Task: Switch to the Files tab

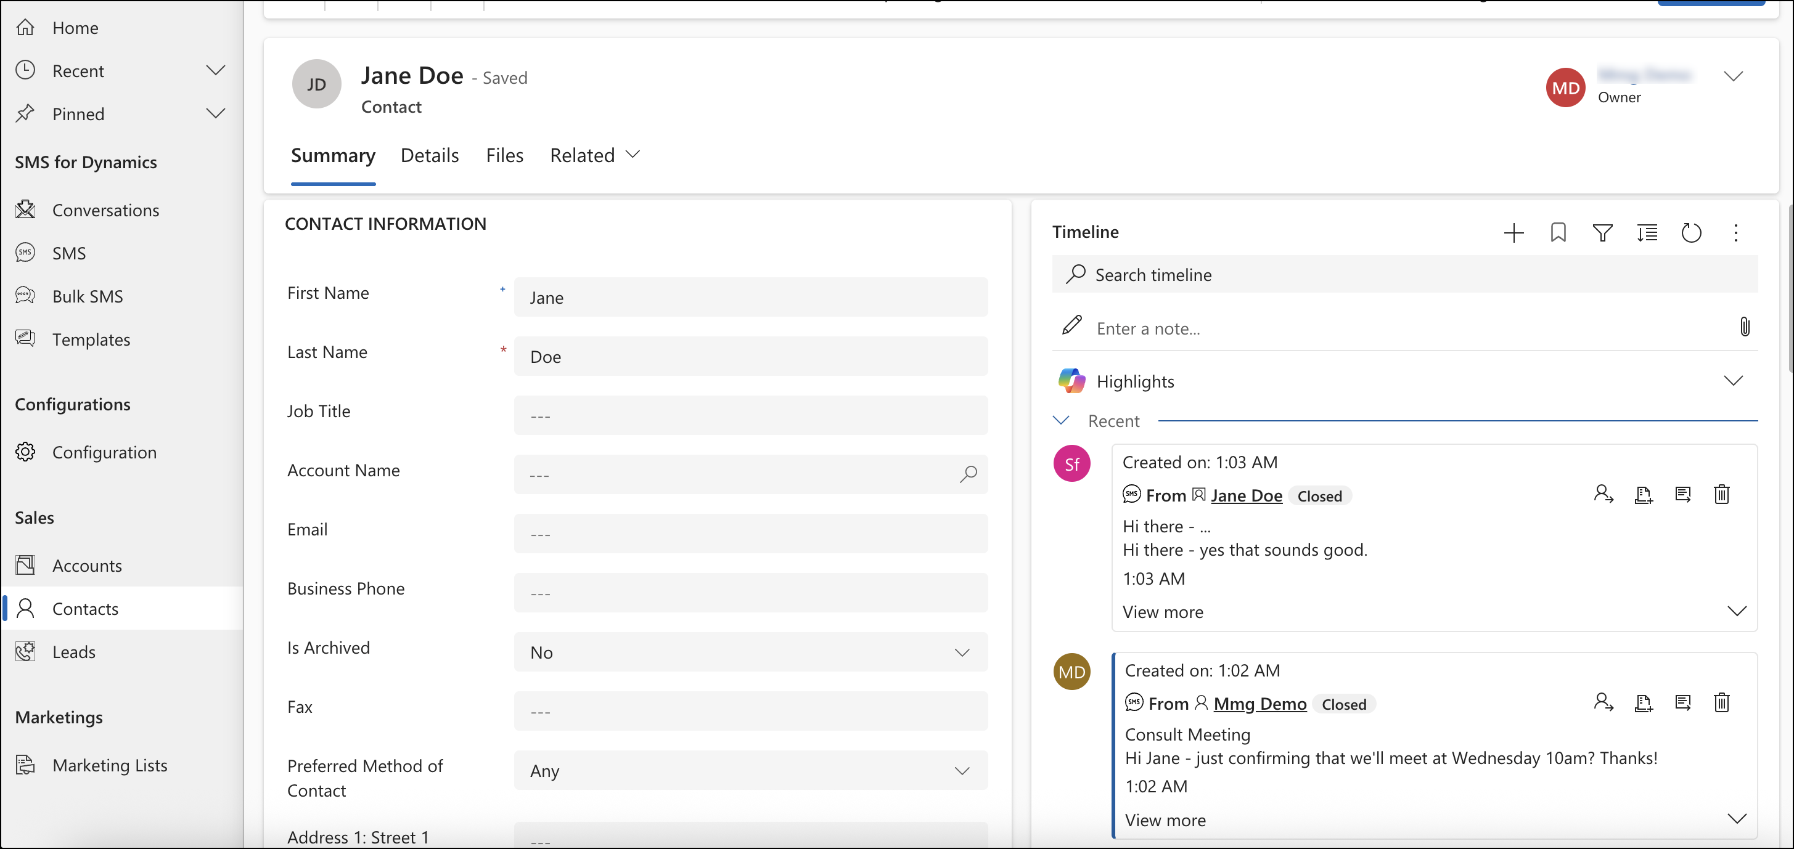Action: (x=504, y=155)
